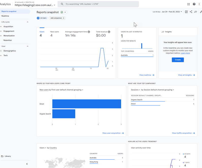This screenshot has width=202, height=168.
Task: Click help icon beside Total revenue
Action: (x=109, y=32)
